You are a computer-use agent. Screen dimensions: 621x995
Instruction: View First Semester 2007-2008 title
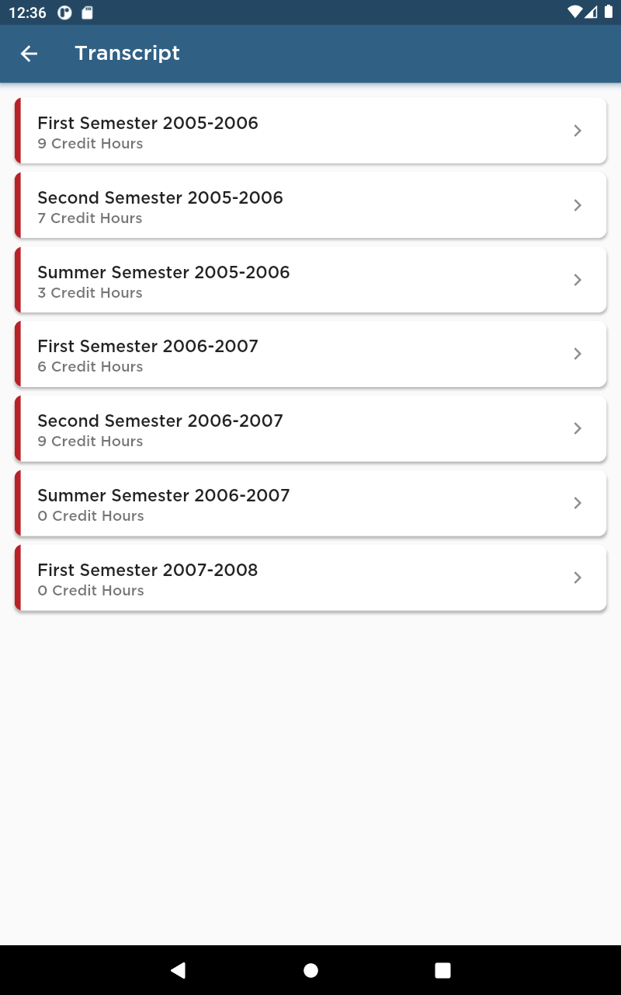147,570
